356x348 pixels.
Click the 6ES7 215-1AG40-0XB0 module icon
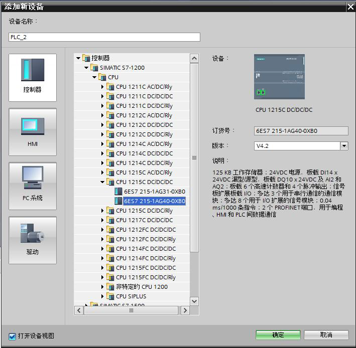point(118,201)
